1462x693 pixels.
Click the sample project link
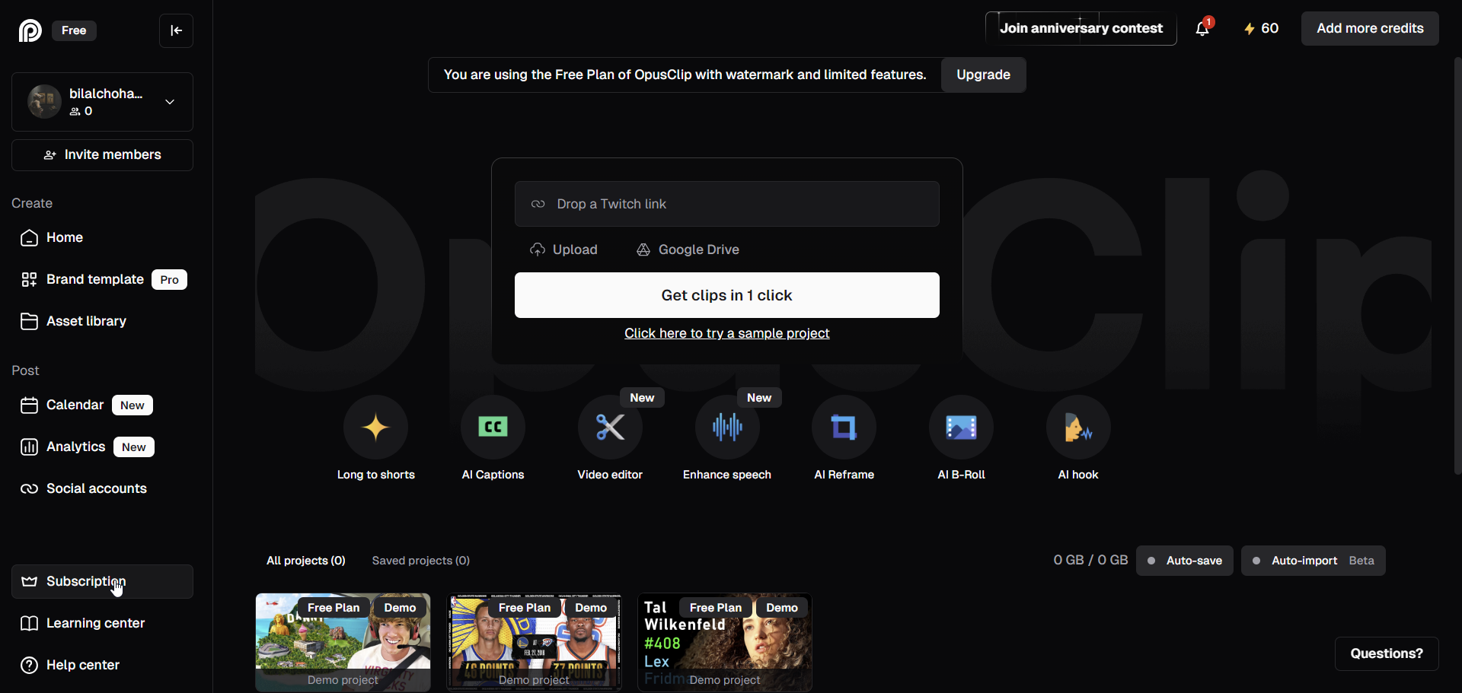(726, 333)
